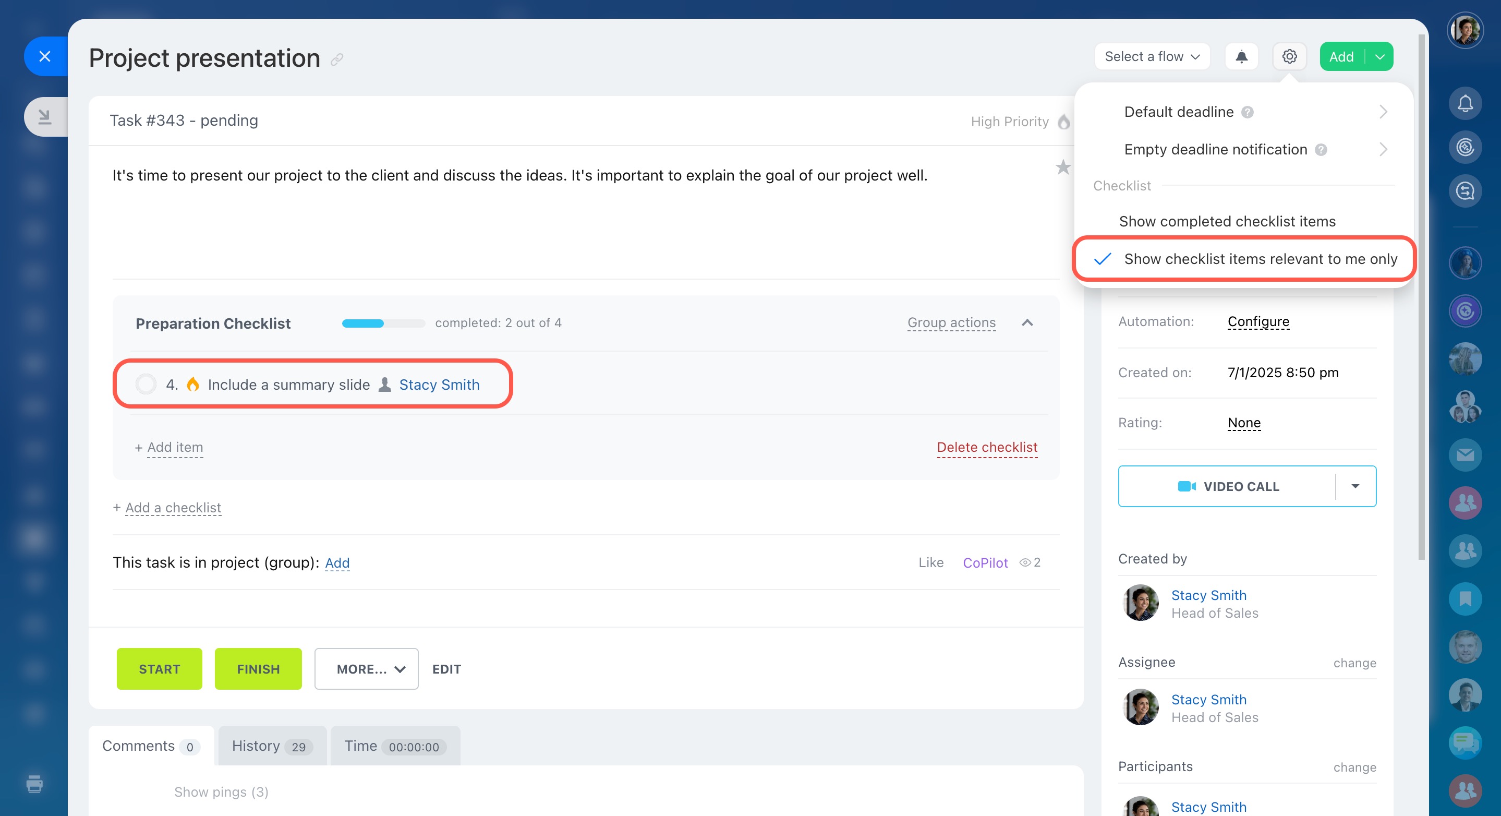Toggle the High Priority flame icon

click(x=1063, y=122)
